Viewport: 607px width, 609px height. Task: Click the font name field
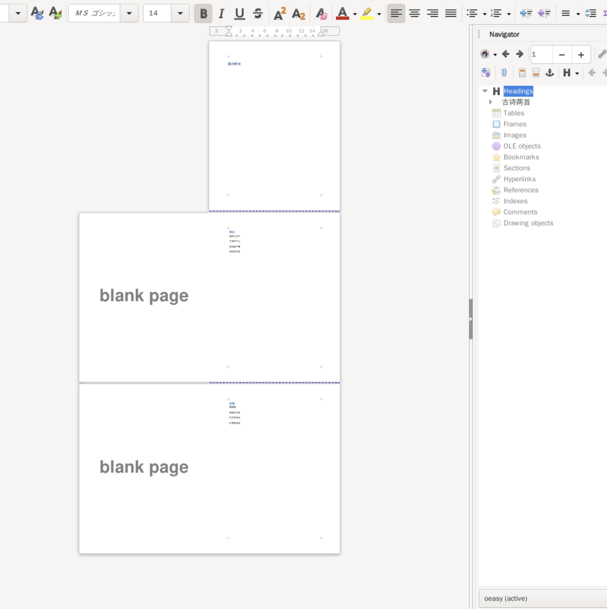(x=95, y=14)
